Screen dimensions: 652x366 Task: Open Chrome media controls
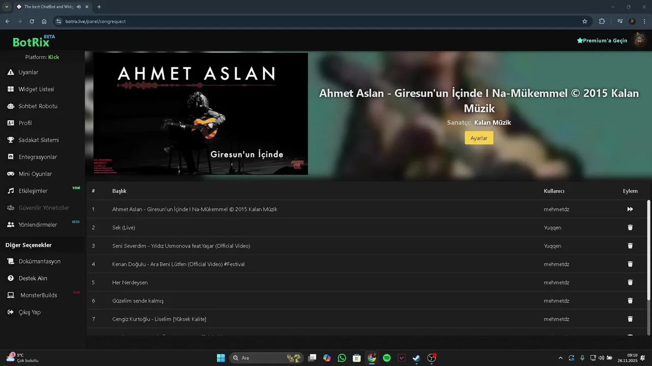click(620, 21)
